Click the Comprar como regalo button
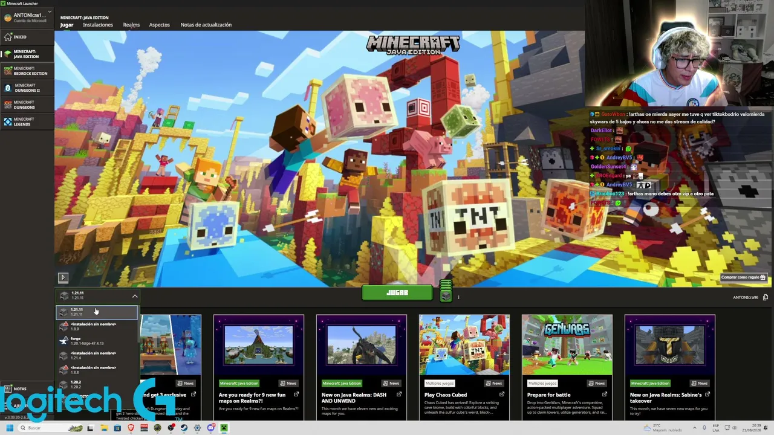Screen dimensions: 774x435 tap(743, 277)
